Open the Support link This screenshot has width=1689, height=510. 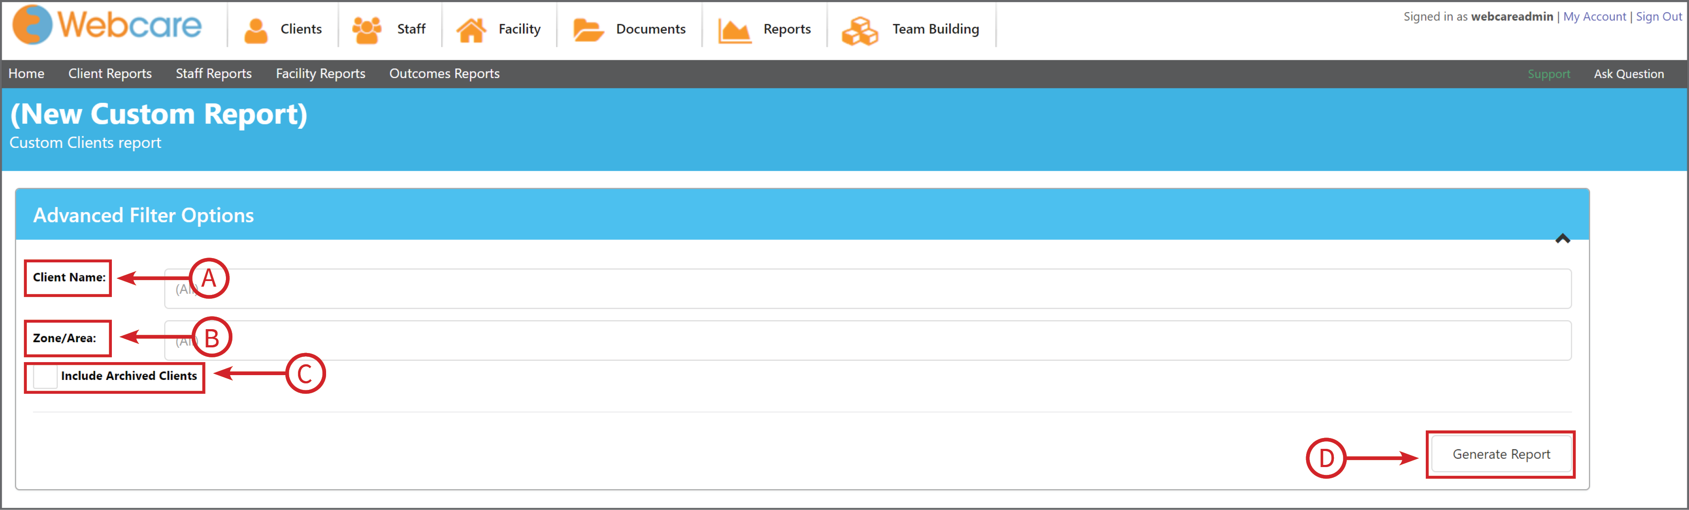point(1549,74)
